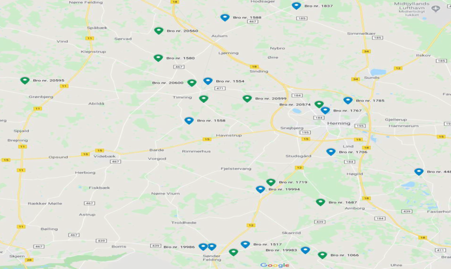
Task: Open the green pin Bro nr. 1580
Action: tap(158, 58)
